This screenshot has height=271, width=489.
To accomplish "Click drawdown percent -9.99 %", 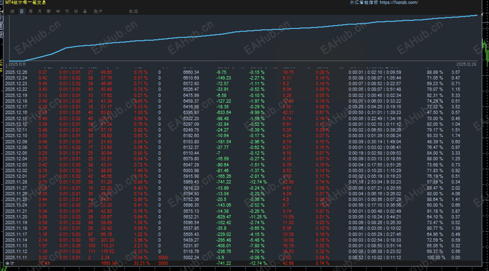I will (x=257, y=112).
